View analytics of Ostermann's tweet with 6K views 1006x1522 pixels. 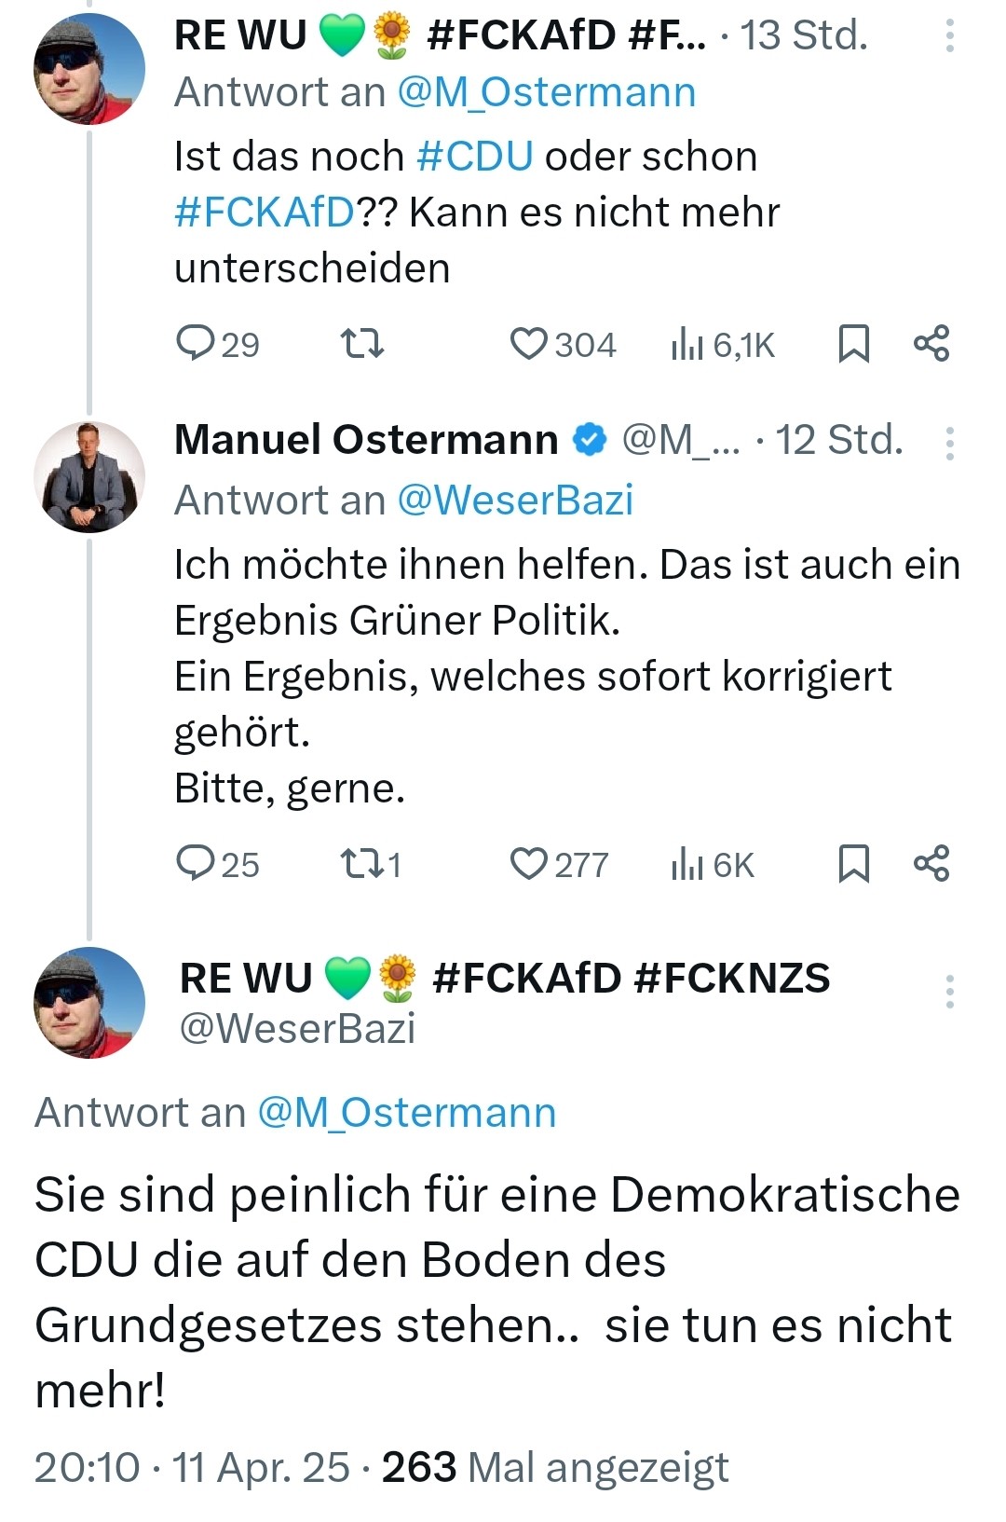pos(687,864)
